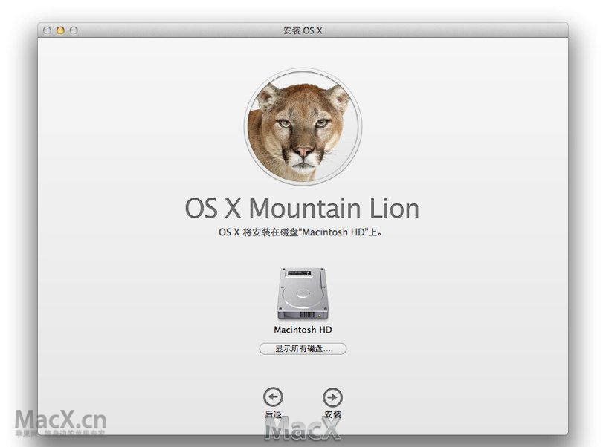Click the "Macintosh HD" disk label
The image size is (606, 447).
[303, 330]
